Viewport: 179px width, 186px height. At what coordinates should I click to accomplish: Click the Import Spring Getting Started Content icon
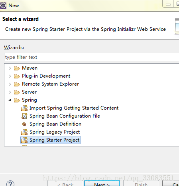(x=24, y=108)
